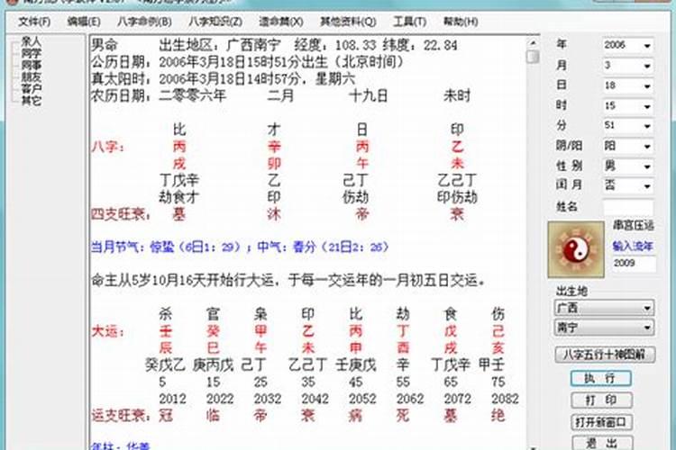
Task: Select 朋友 category in left tree
Action: pyautogui.click(x=31, y=77)
